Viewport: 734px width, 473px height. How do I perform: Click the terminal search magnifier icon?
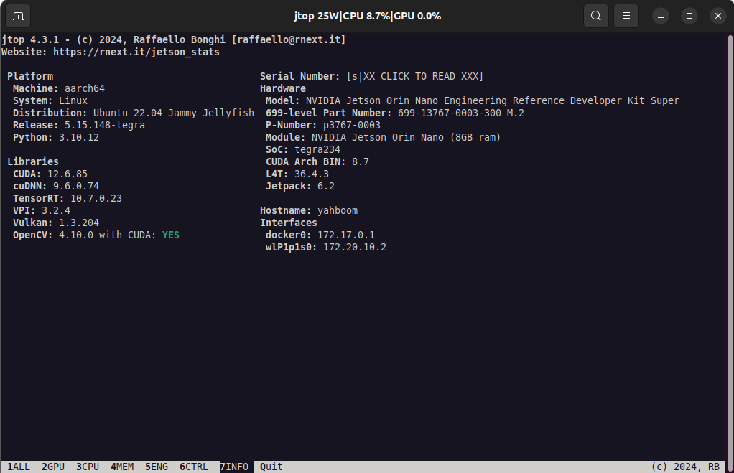[596, 16]
